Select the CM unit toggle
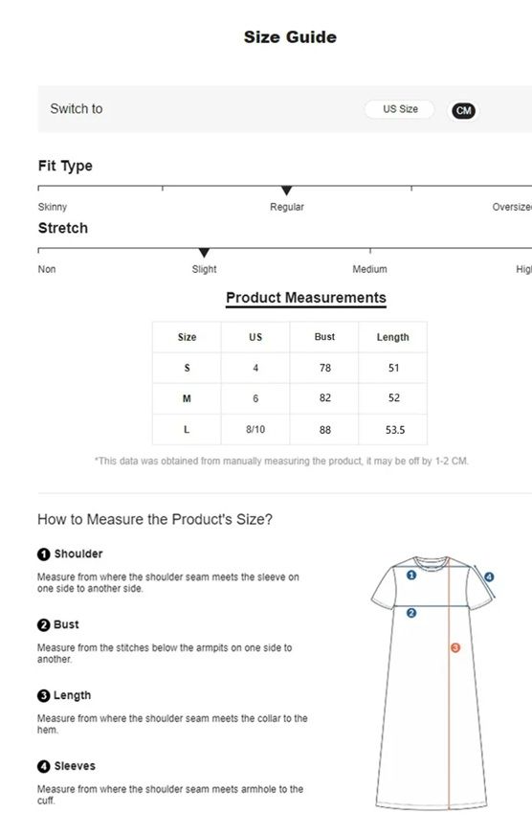 click(x=463, y=111)
